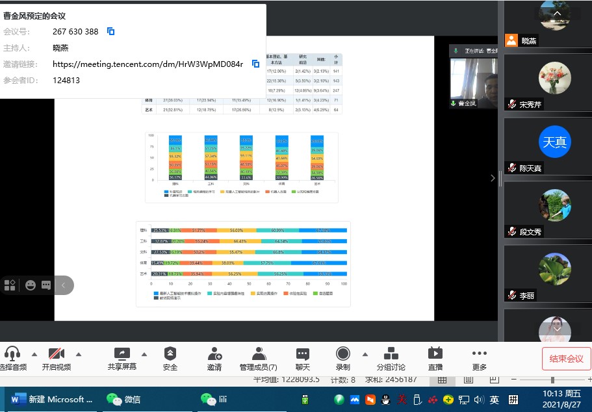Select 陈天真 participant thumbnail
This screenshot has height=412, width=592.
pos(554,146)
